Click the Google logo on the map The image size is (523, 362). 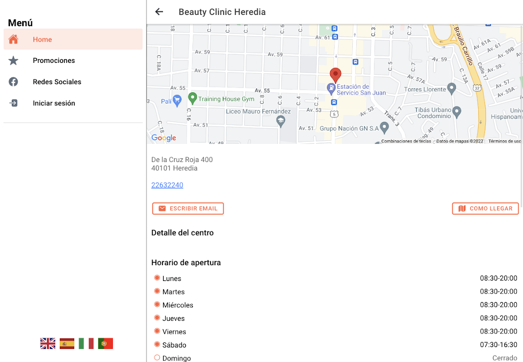[164, 138]
